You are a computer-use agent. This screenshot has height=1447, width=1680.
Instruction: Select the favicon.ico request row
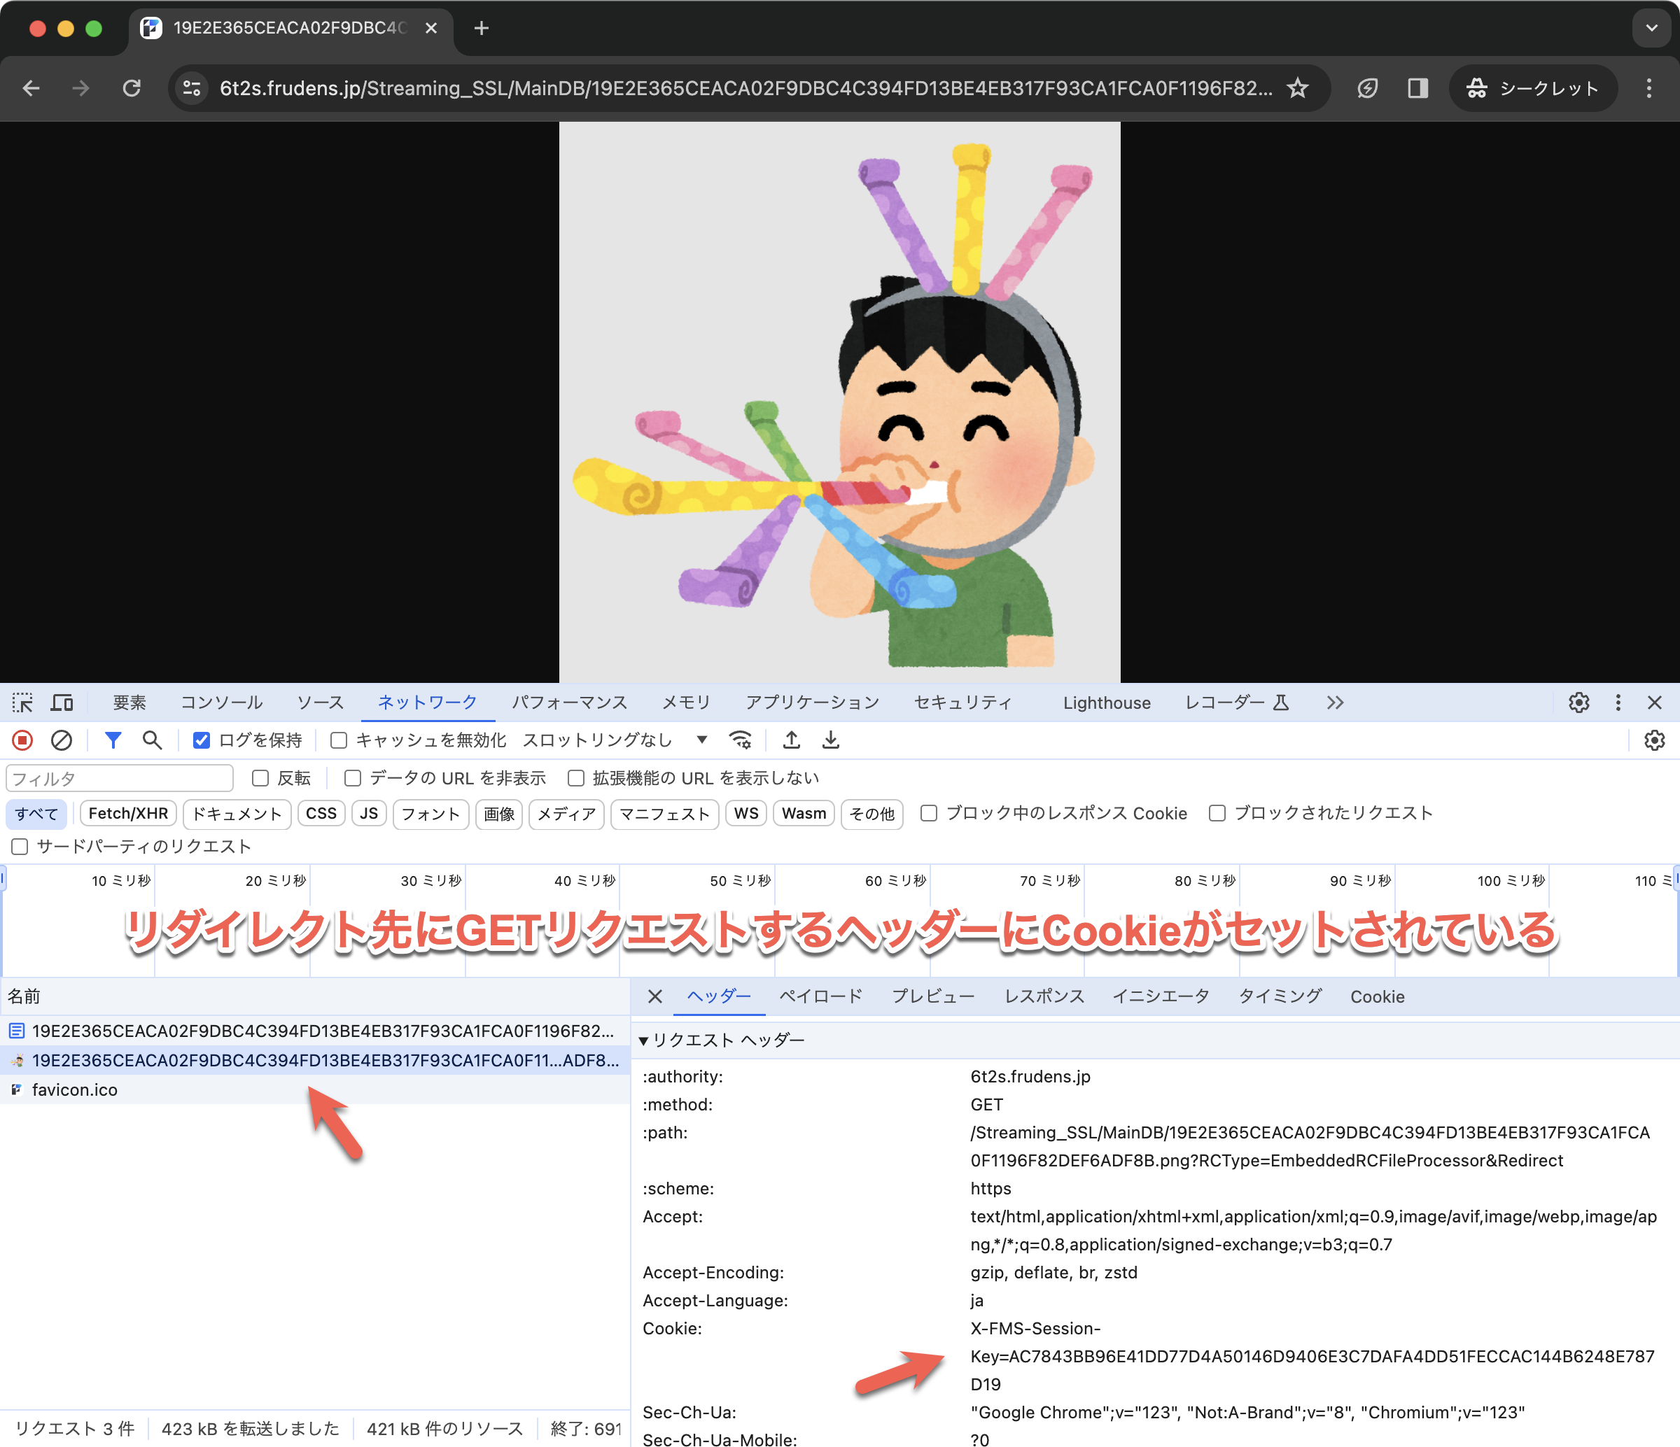click(x=314, y=1089)
